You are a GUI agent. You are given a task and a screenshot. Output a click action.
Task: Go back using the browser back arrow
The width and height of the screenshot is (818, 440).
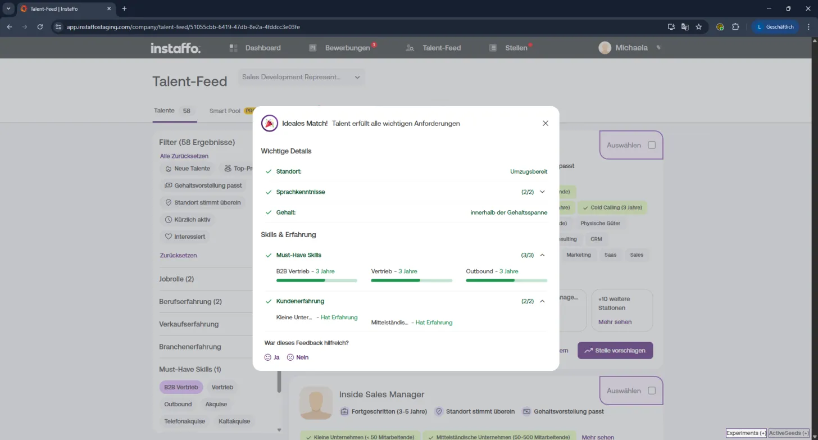tap(9, 26)
